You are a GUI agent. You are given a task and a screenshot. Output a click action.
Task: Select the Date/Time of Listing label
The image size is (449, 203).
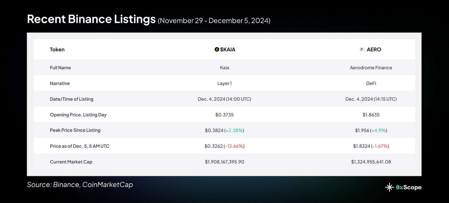click(x=72, y=99)
